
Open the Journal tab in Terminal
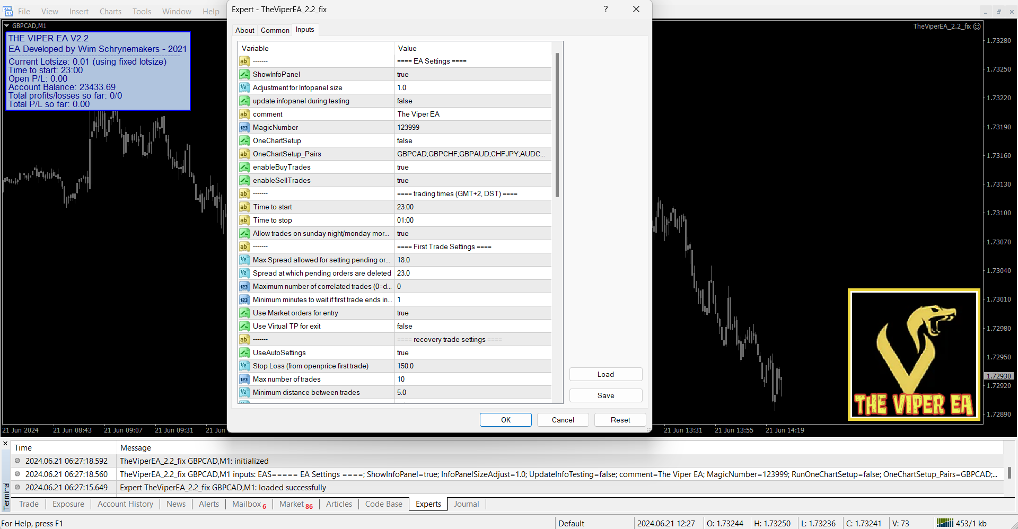click(x=466, y=504)
